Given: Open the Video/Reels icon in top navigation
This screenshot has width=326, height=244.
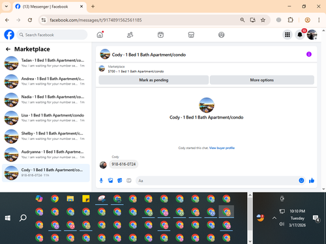Looking at the screenshot, I should coord(160,34).
